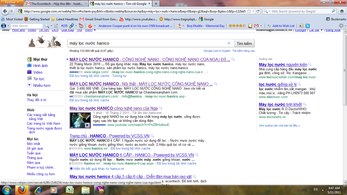Click the magnifier in the Web Search box
The height and width of the screenshot is (195, 347).
click(x=333, y=11)
